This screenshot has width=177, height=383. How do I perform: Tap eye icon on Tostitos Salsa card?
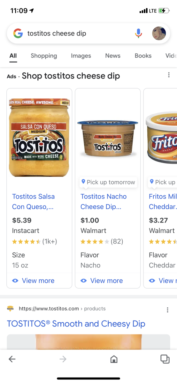(x=15, y=281)
